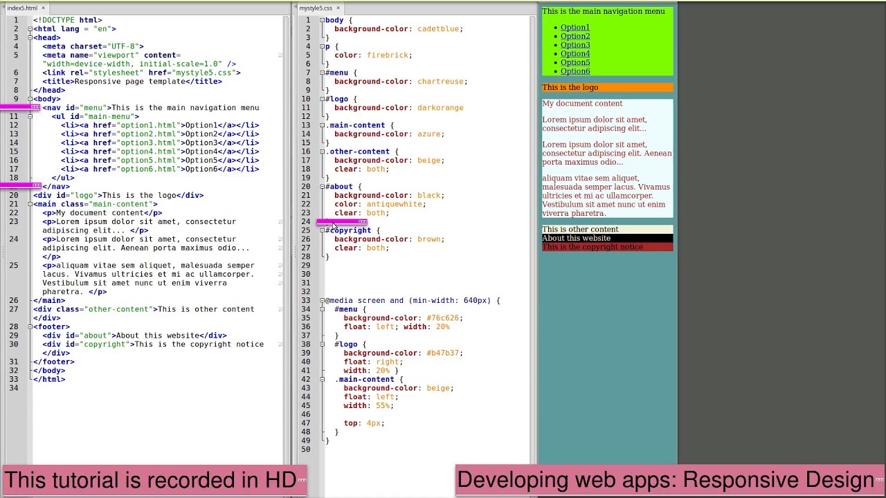The width and height of the screenshot is (886, 498).
Task: Fold the #menu rule on line 7
Action: 323,73
